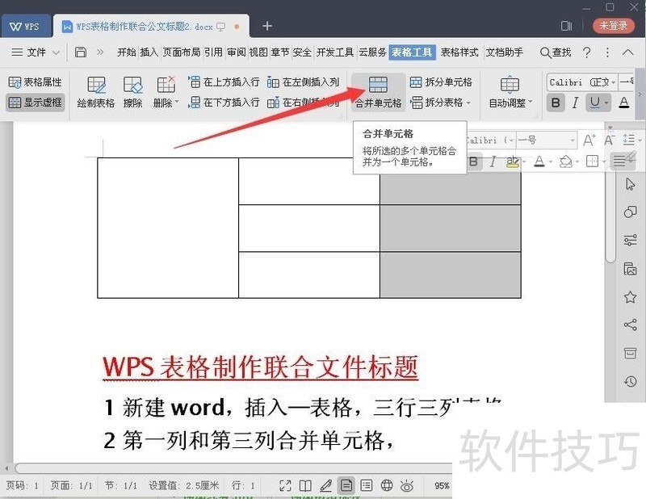Switch to Table Style (表格样式) tab
Screen dimensions: 646x499
pos(459,52)
